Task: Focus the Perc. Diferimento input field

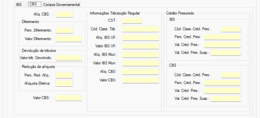Action: [64, 30]
